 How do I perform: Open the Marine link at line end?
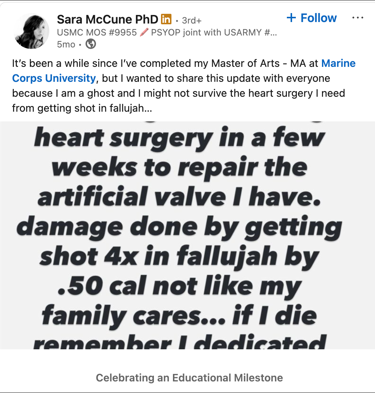click(x=338, y=64)
